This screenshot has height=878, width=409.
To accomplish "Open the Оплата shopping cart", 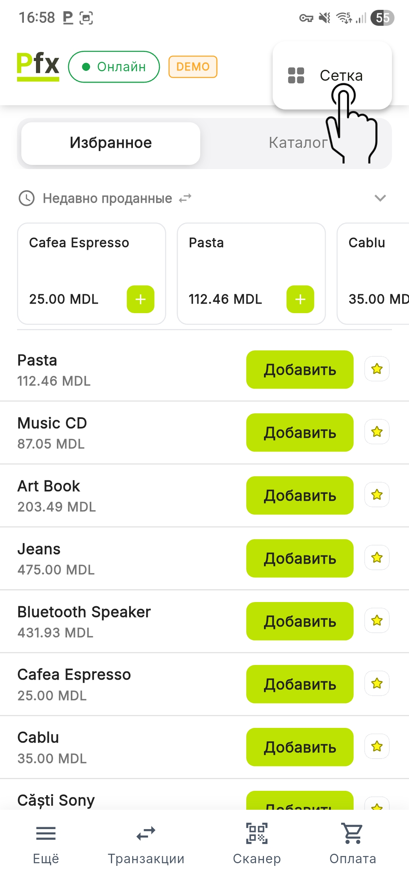I will pyautogui.click(x=353, y=843).
